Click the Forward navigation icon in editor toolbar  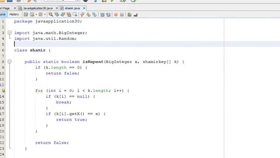point(41,14)
